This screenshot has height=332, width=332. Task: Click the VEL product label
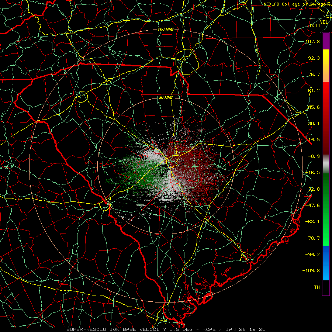[324, 22]
